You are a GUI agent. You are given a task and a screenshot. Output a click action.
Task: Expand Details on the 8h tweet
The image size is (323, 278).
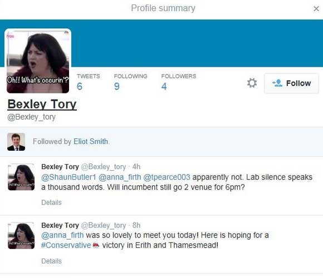tap(51, 261)
